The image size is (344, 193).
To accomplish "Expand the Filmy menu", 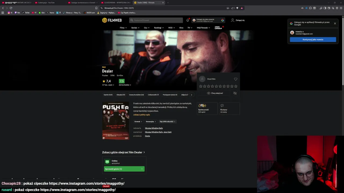I will (123, 28).
